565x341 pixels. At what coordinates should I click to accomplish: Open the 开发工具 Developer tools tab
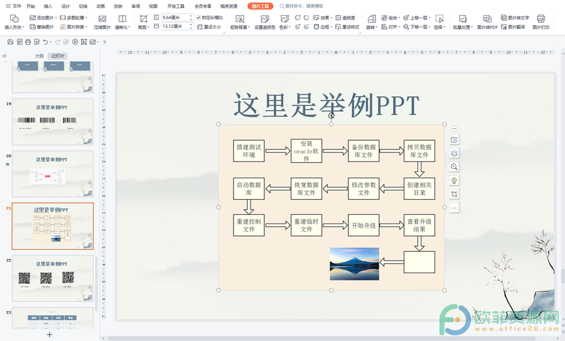tap(176, 6)
